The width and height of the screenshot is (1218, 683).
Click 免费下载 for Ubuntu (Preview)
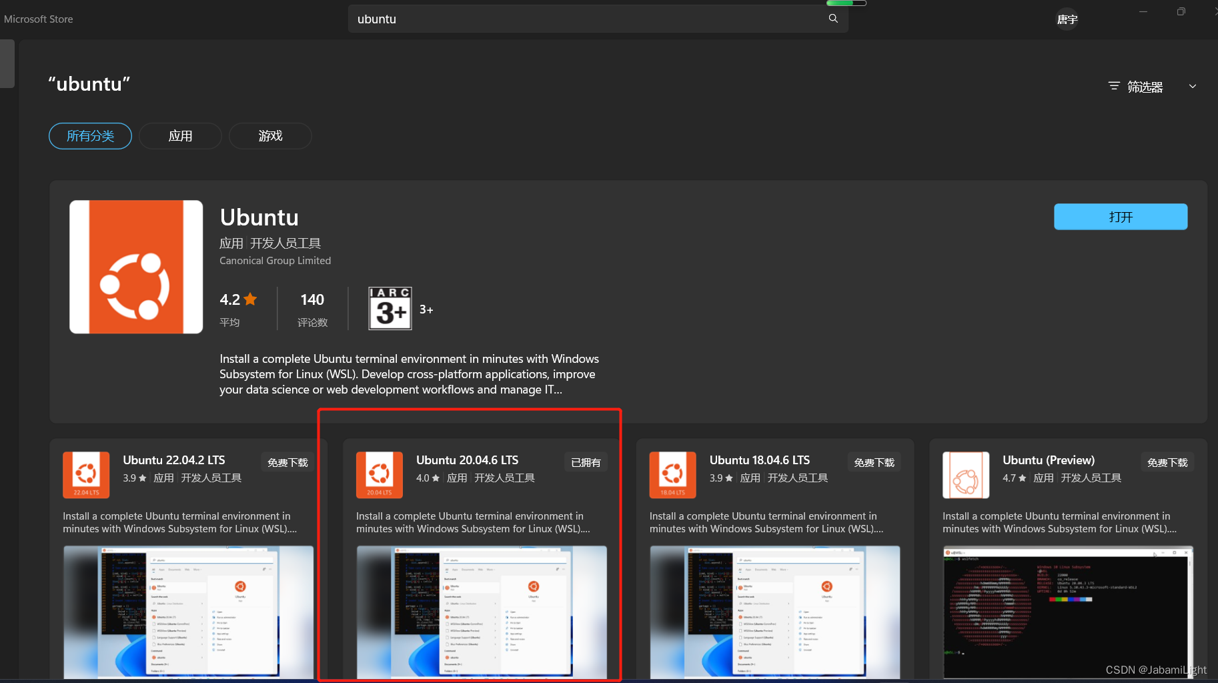coord(1167,462)
